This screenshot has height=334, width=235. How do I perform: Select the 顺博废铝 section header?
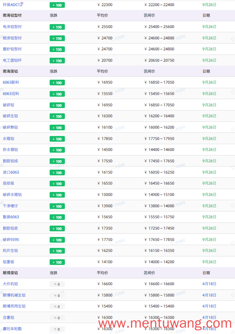pos(10,273)
